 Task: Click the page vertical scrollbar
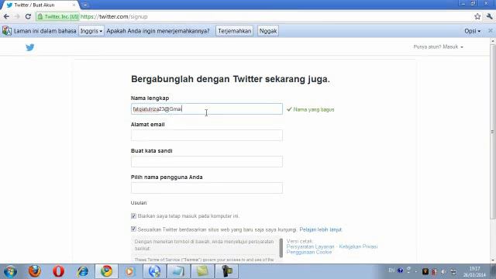pyautogui.click(x=493, y=132)
